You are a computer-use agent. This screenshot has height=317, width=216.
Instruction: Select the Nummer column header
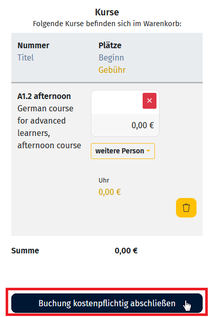pyautogui.click(x=33, y=45)
